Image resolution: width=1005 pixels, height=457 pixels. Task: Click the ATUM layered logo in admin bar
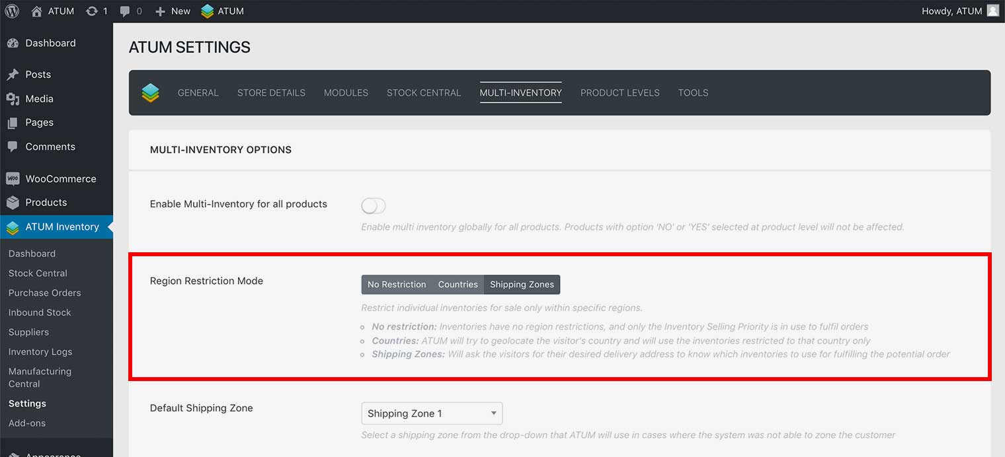click(x=208, y=11)
